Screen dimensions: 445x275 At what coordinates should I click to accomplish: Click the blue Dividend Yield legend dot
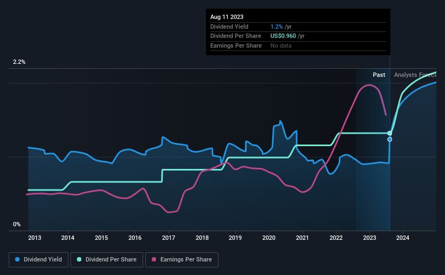tap(17, 259)
